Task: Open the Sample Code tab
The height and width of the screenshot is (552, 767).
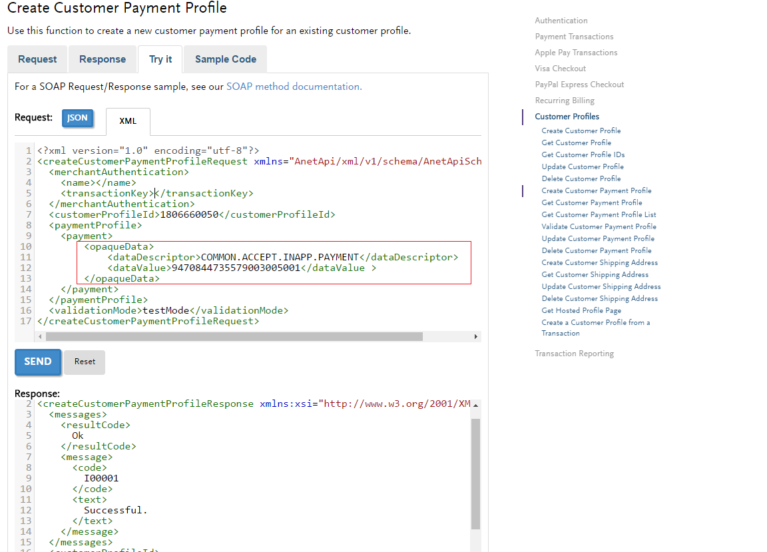Action: [x=224, y=59]
